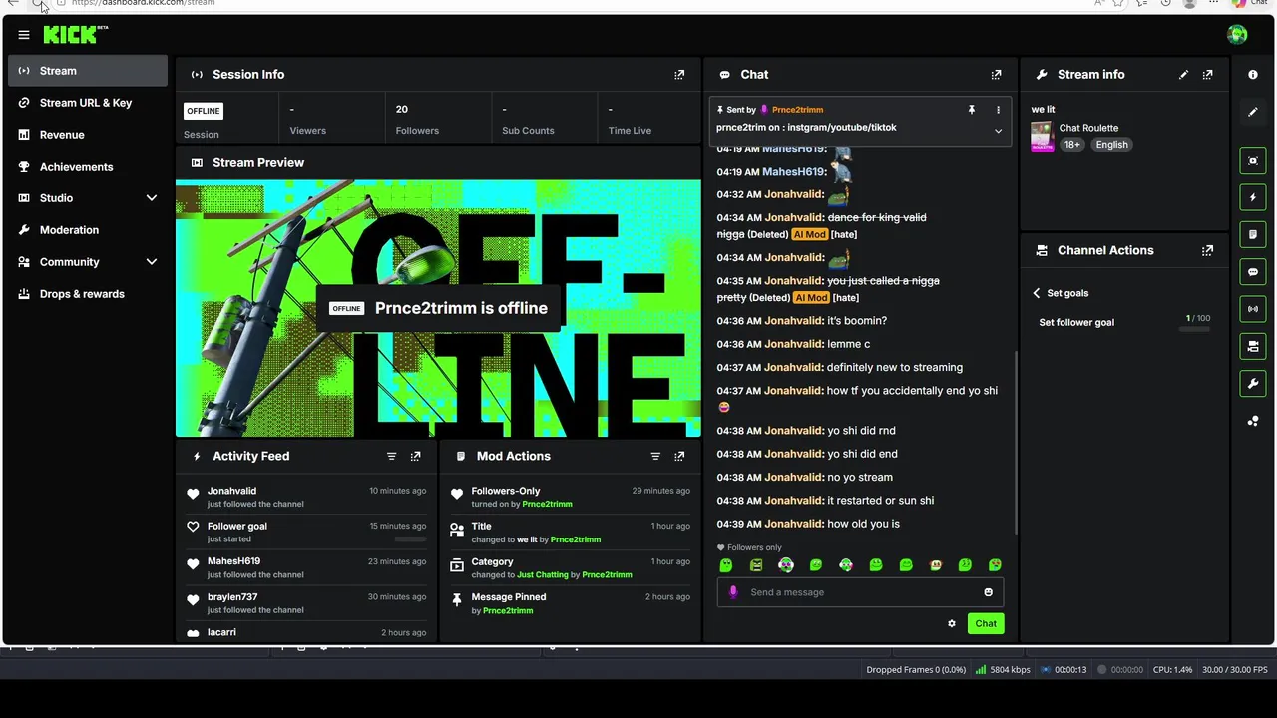1277x718 pixels.
Task: Click Dropped Frames status text
Action: tap(916, 670)
